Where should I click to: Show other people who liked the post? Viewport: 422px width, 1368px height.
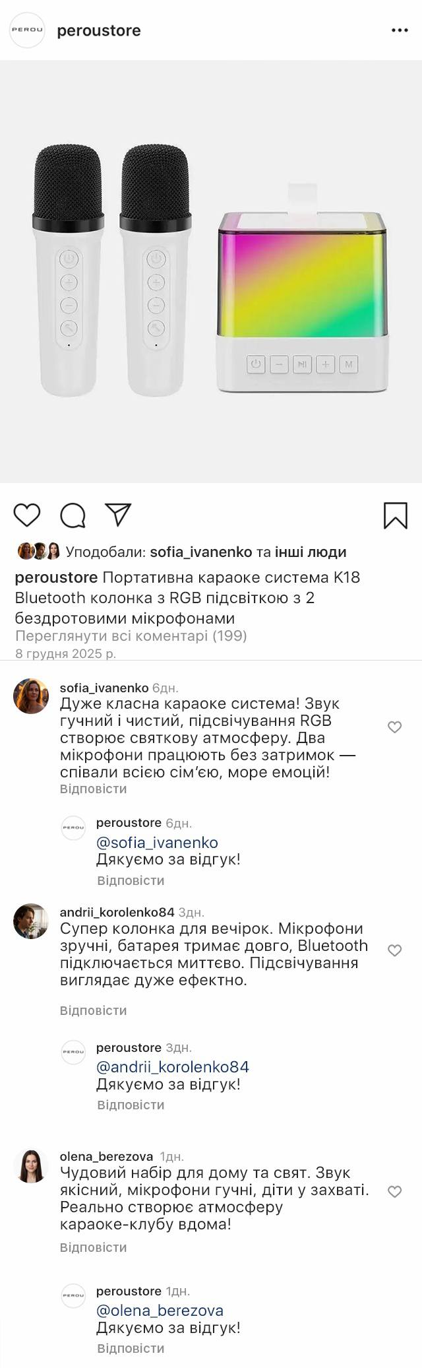coord(311,552)
